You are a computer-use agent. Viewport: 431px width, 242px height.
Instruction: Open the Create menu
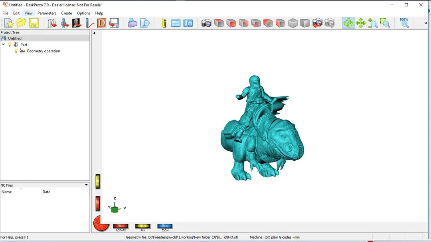pos(66,13)
